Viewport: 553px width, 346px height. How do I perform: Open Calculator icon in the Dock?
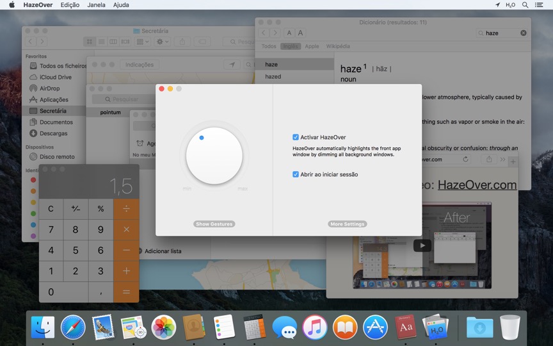tap(254, 327)
